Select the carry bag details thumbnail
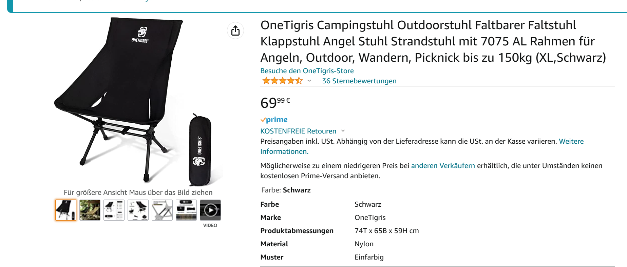 pyautogui.click(x=186, y=210)
